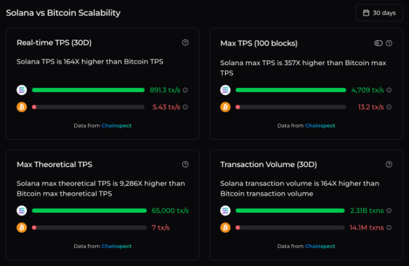This screenshot has height=266, width=409.
Task: Click help icon on Transaction Volume card
Action: tap(389, 164)
